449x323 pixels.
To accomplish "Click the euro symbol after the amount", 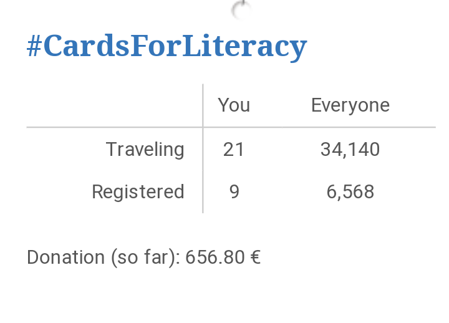I will [256, 257].
